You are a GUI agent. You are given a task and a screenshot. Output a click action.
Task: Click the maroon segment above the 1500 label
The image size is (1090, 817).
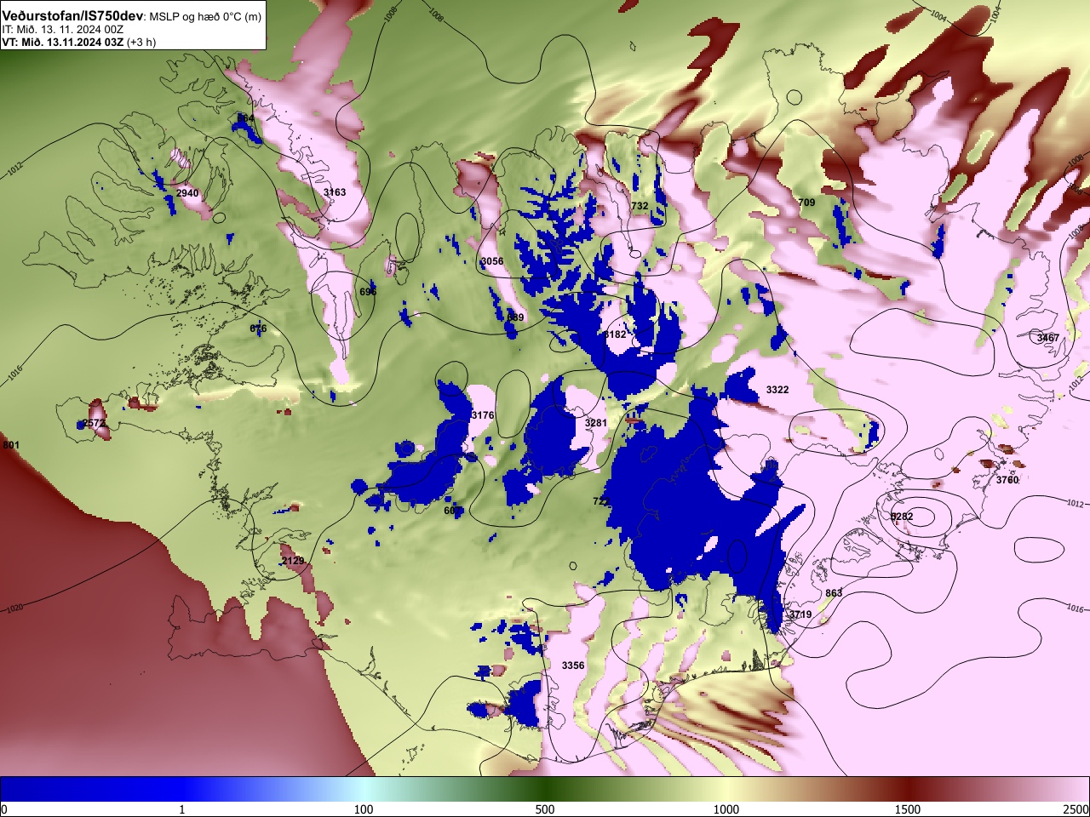908,789
